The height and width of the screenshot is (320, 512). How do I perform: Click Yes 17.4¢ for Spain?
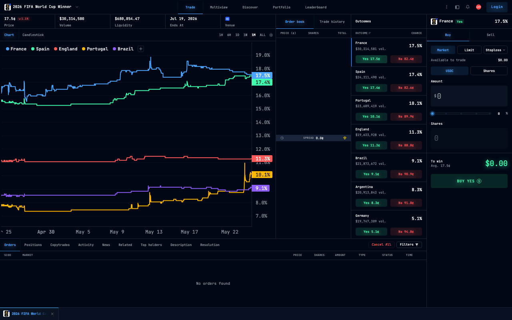[371, 88]
